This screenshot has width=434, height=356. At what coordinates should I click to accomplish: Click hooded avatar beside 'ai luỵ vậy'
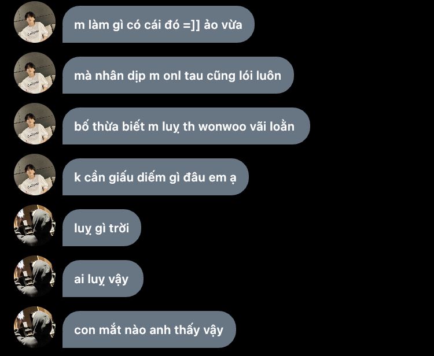[35, 276]
